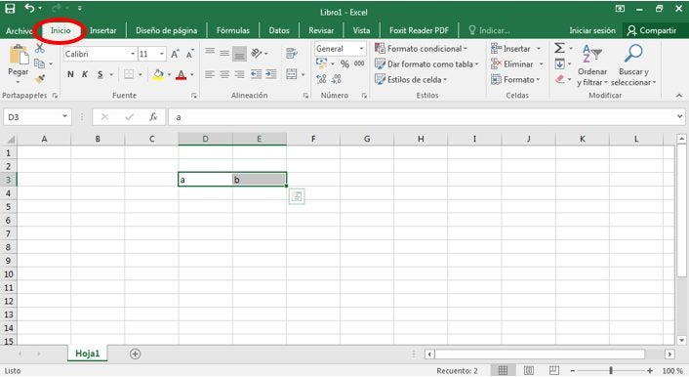This screenshot has height=377, width=689.
Task: Switch to the Insertar ribbon tab
Action: pyautogui.click(x=102, y=30)
